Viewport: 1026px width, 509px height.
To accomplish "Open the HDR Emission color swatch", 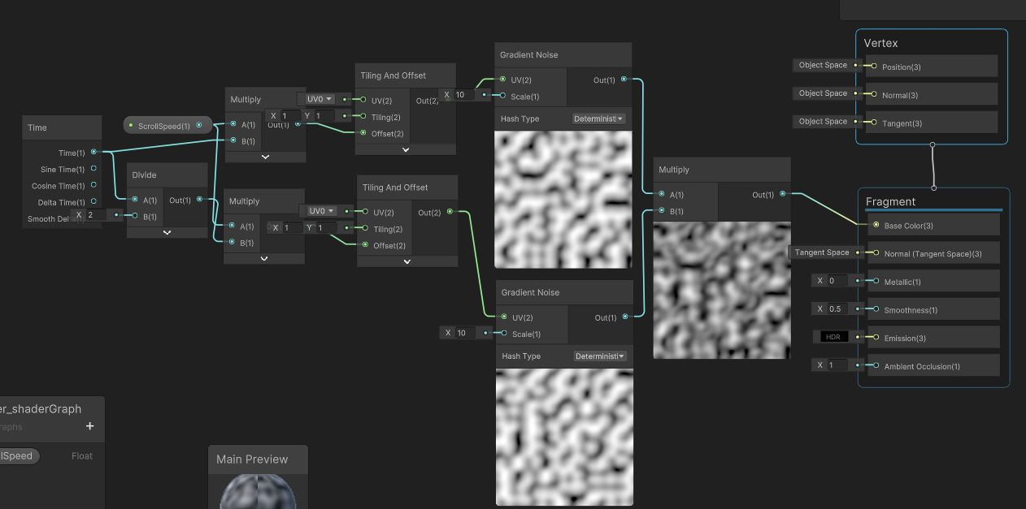I will click(x=835, y=337).
